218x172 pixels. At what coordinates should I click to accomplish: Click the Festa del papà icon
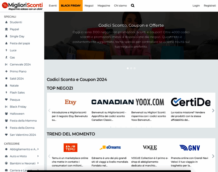click(x=6, y=43)
